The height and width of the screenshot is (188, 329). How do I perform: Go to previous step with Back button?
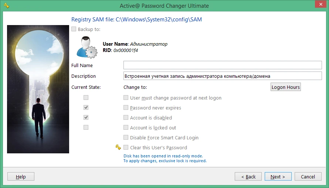coord(248,177)
